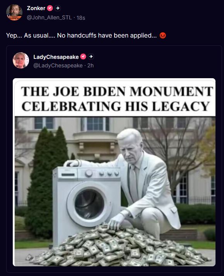Open Zonker's profile avatar

tap(14, 12)
